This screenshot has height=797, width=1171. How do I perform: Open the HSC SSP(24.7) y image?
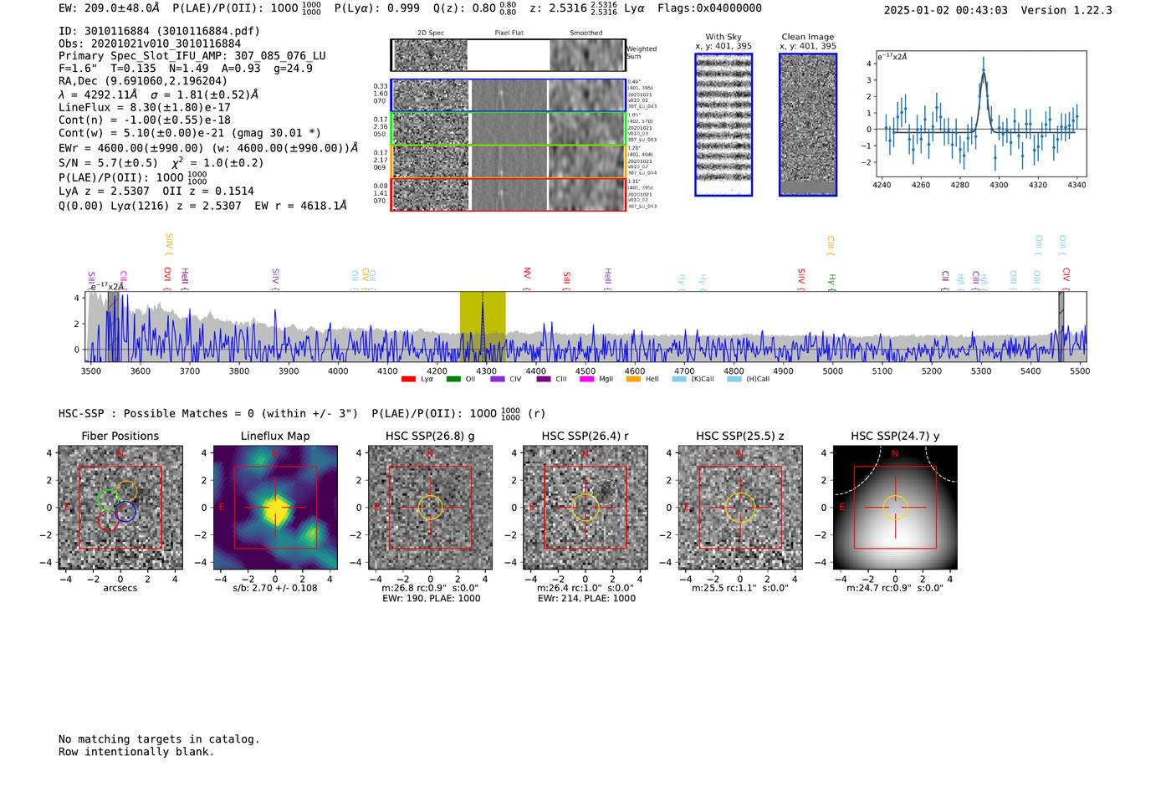coord(895,508)
